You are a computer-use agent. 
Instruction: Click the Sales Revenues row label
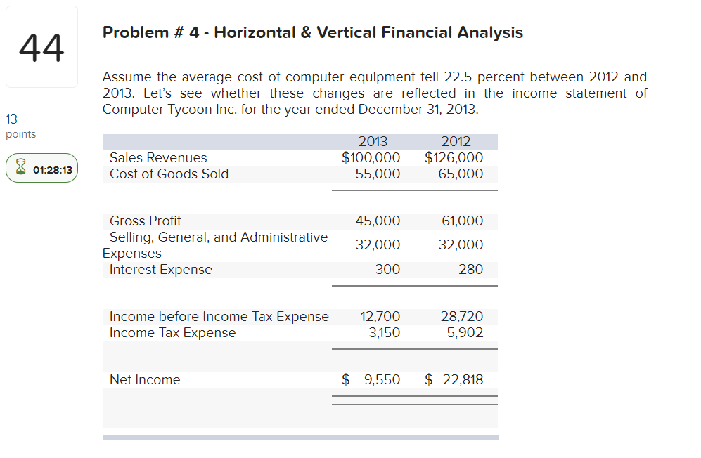click(157, 157)
